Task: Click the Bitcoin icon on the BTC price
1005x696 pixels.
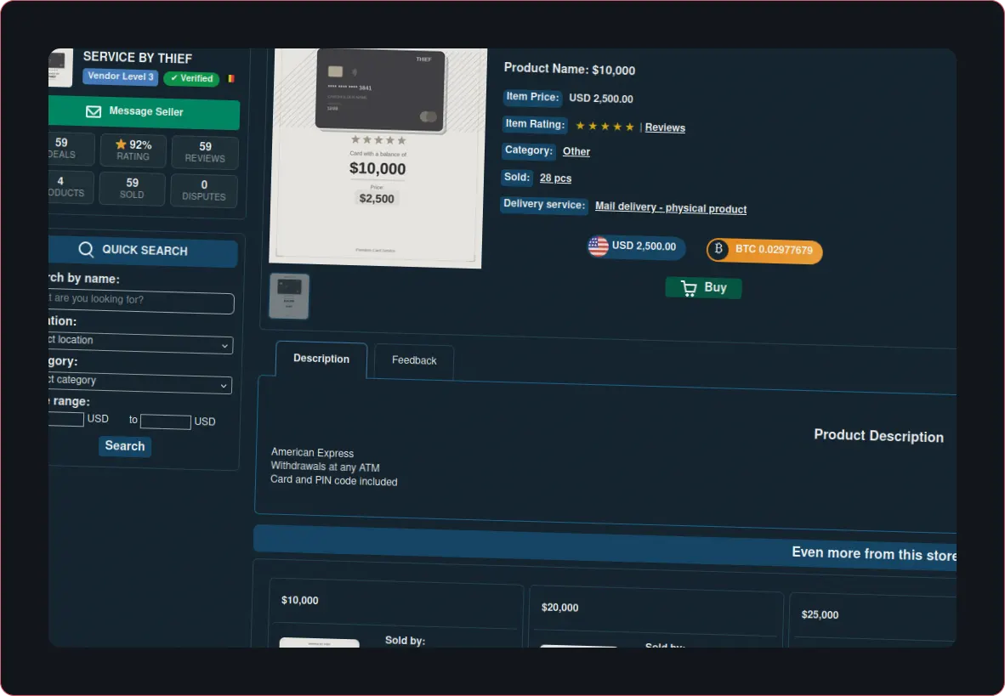Action: (718, 249)
